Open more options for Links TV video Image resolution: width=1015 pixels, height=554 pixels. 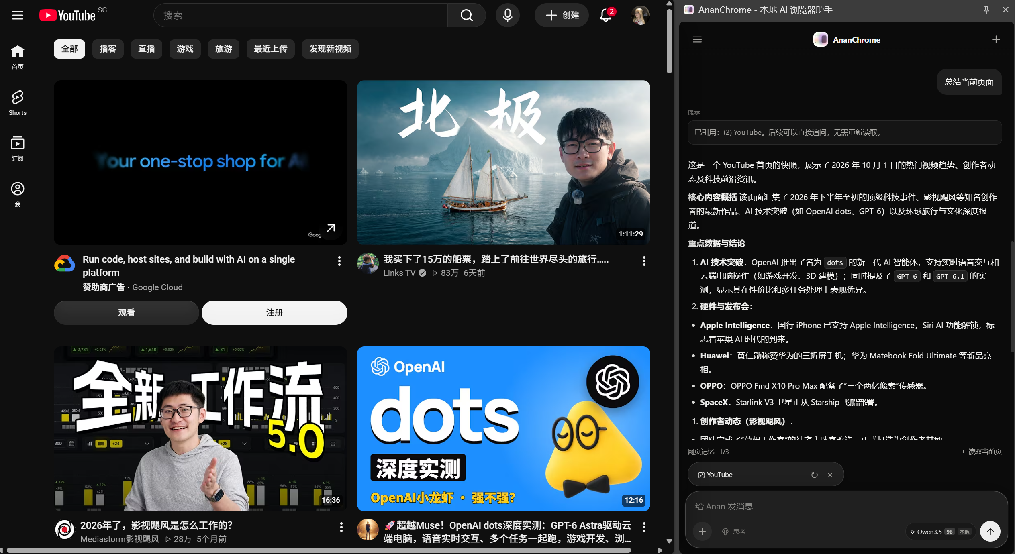tap(644, 261)
